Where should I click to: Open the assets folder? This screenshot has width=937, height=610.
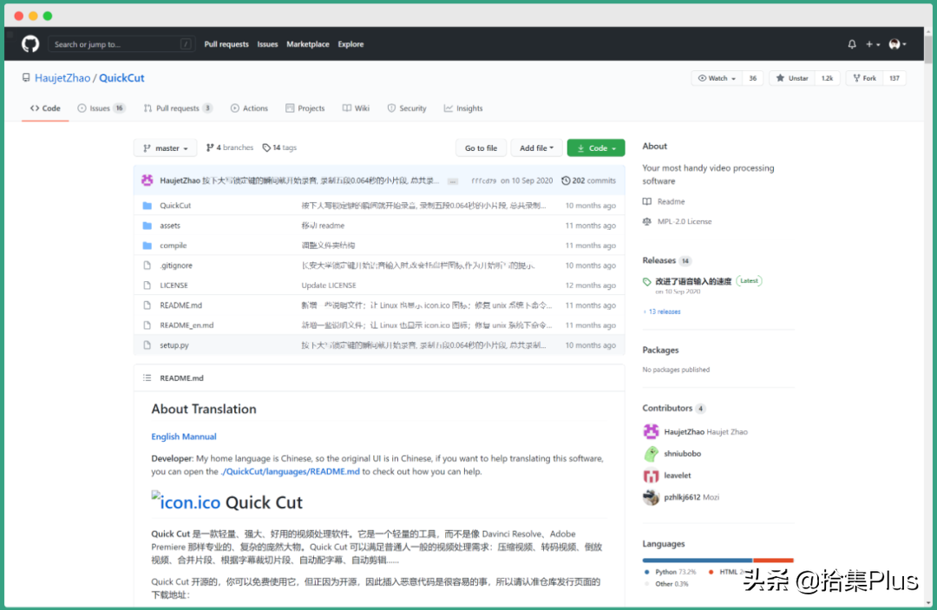[170, 226]
